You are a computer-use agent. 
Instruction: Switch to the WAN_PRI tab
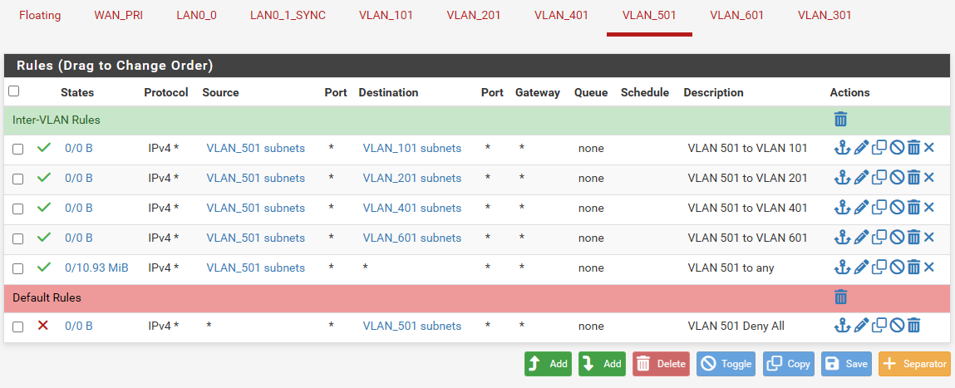tap(118, 16)
